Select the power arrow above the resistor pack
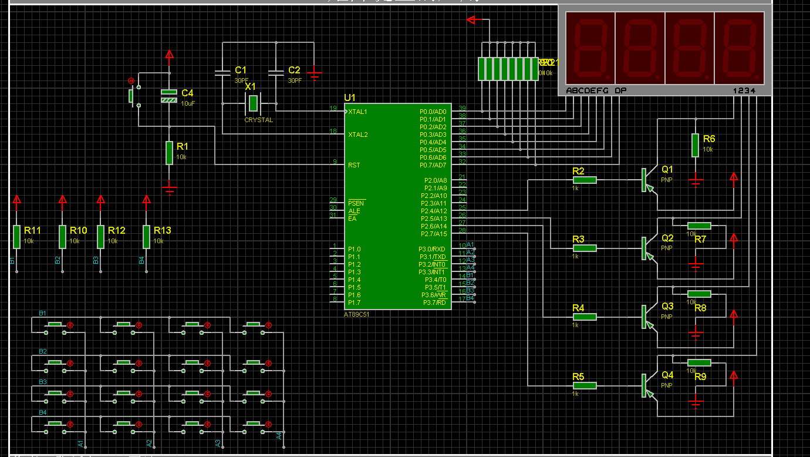This screenshot has width=810, height=457. pos(472,21)
